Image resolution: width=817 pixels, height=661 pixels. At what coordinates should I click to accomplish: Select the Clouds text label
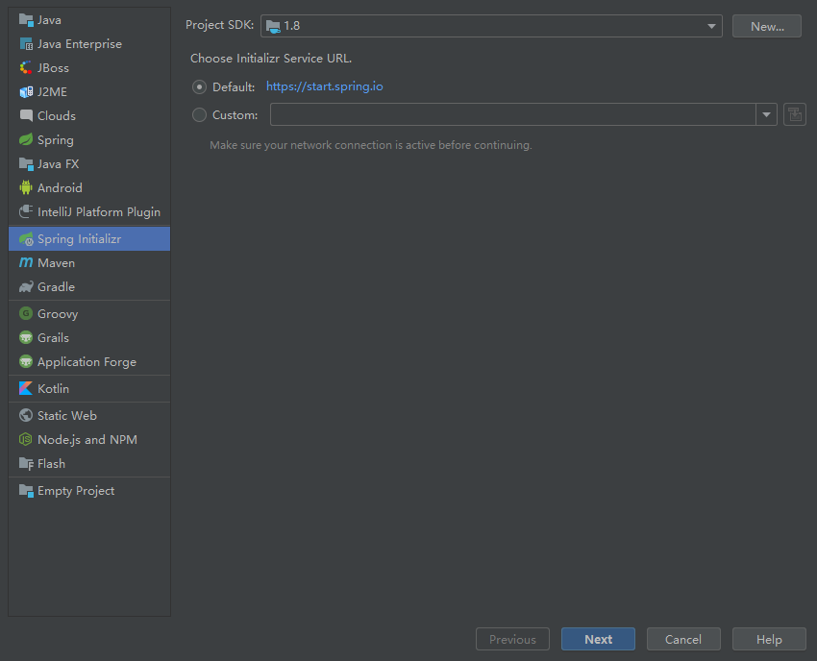click(x=57, y=116)
